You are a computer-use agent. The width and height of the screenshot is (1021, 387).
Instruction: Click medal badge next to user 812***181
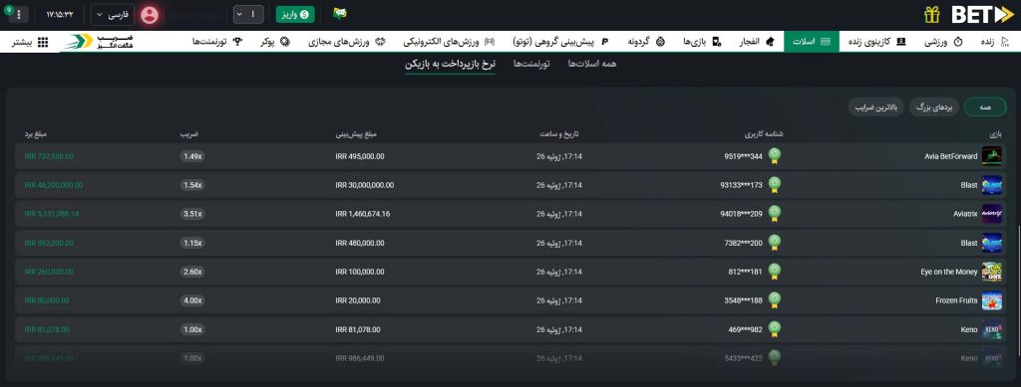pyautogui.click(x=774, y=272)
